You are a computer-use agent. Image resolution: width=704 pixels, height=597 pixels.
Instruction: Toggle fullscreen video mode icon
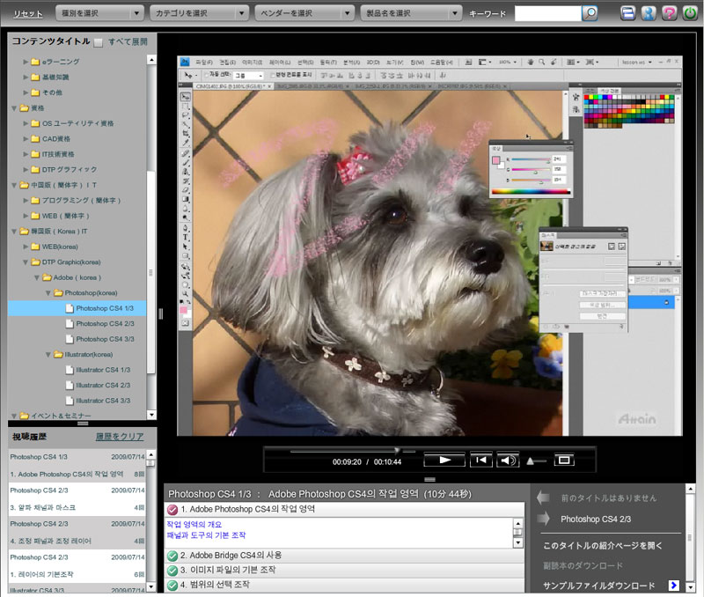564,460
